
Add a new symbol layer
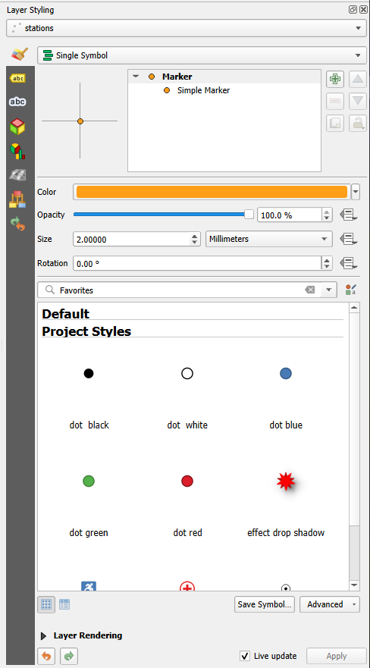[x=335, y=79]
